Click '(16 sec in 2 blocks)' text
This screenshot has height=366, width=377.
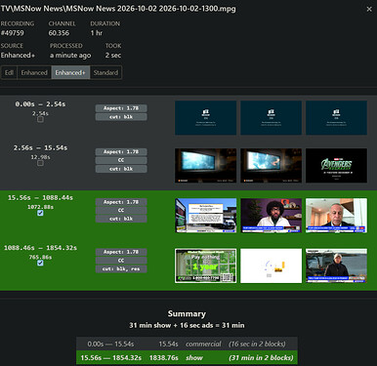point(257,344)
